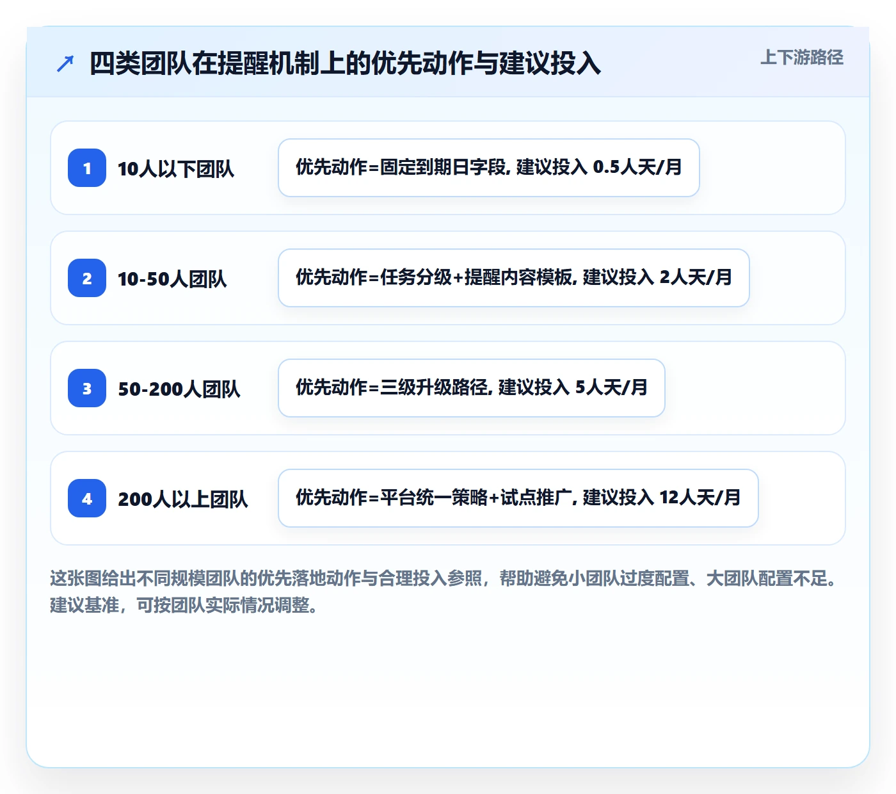Select the 10人以下团队 label

point(176,169)
